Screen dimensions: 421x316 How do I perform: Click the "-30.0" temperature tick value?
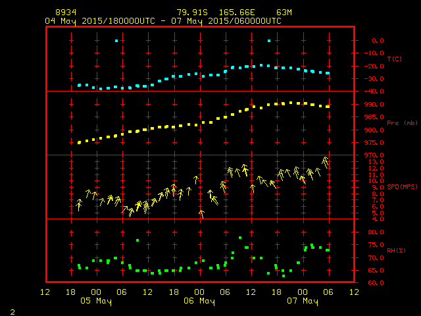tap(374, 79)
